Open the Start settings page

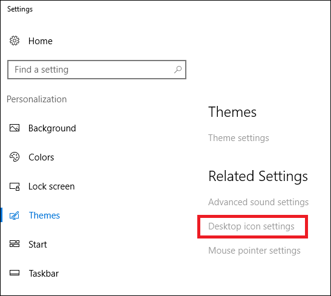(38, 245)
